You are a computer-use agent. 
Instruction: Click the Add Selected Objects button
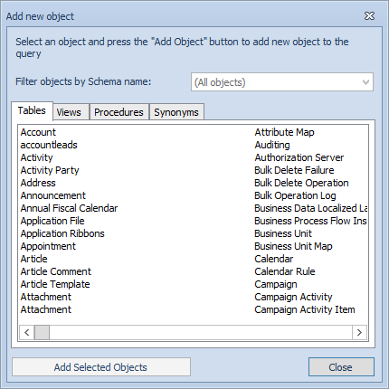pos(101,367)
